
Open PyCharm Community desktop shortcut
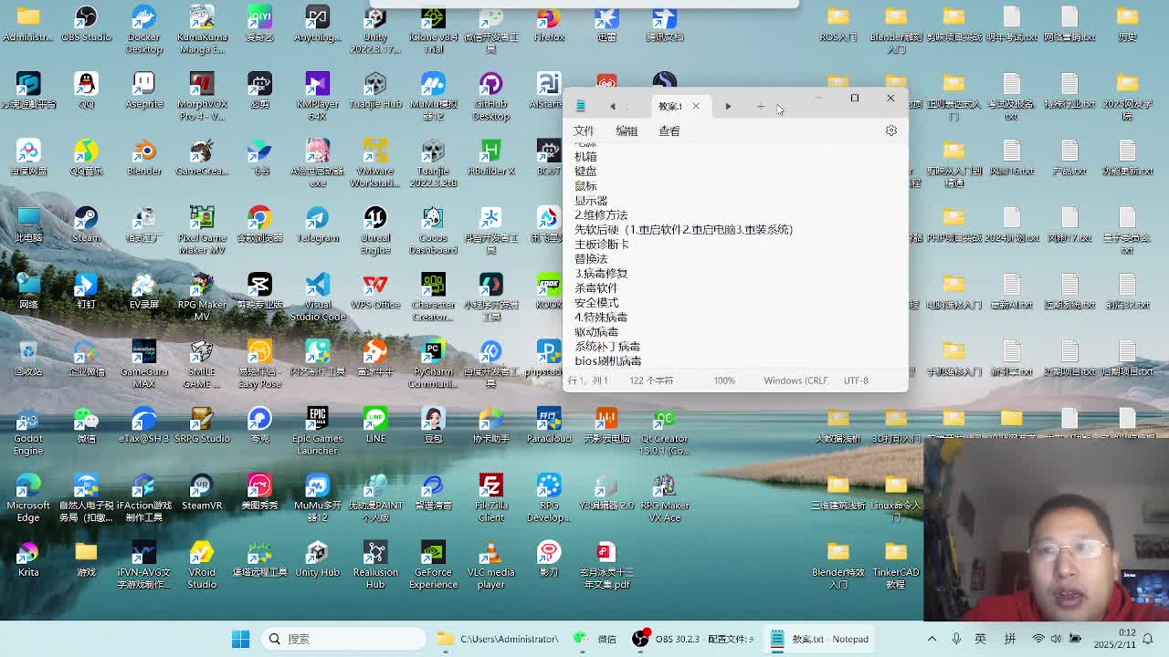pos(433,365)
